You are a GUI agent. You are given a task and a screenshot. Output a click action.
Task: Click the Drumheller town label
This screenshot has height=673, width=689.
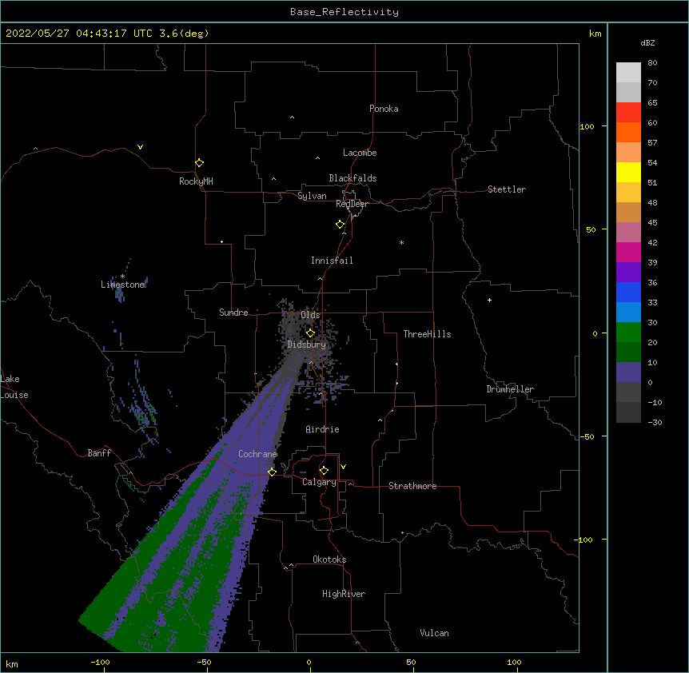pos(510,389)
